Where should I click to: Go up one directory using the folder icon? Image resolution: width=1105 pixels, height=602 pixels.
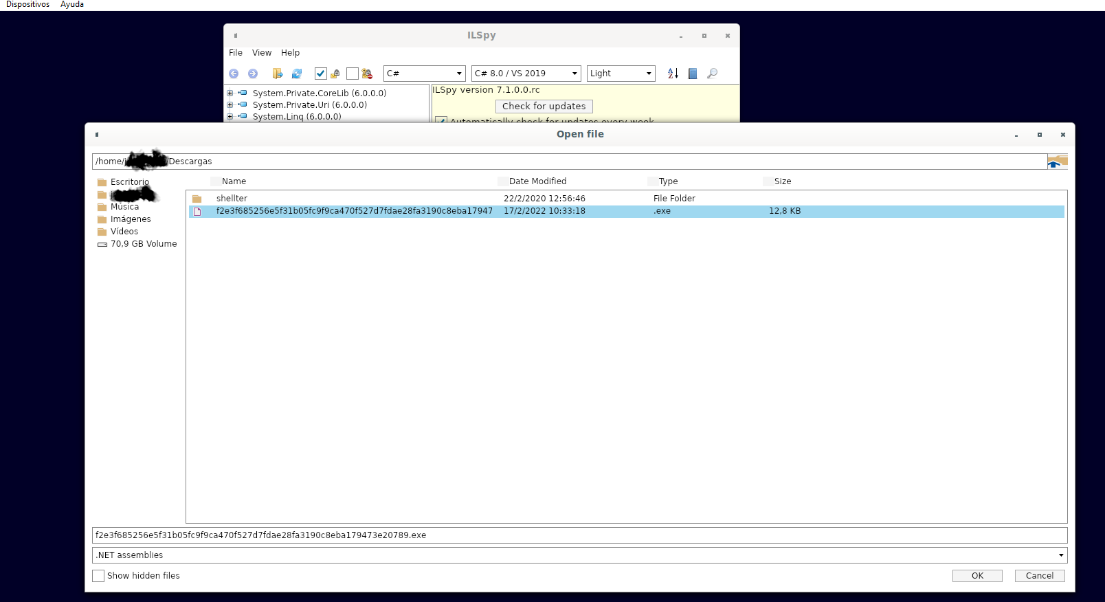pos(1057,161)
